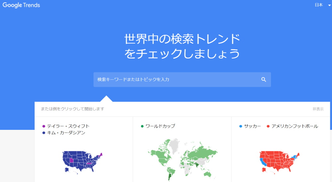Click the dark blue dot beside キム・カーダシアン
The image size is (332, 182).
coord(44,133)
